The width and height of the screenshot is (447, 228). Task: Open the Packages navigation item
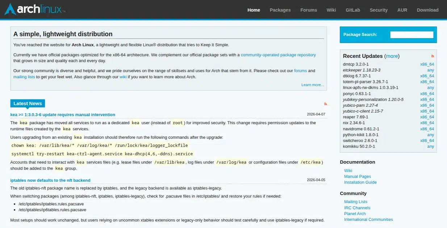click(280, 10)
